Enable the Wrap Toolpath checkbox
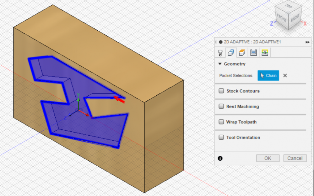The image size is (314, 196). [221, 122]
